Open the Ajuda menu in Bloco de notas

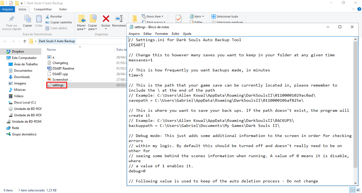pyautogui.click(x=187, y=34)
